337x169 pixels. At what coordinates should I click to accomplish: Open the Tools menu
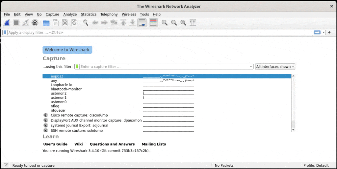(144, 14)
